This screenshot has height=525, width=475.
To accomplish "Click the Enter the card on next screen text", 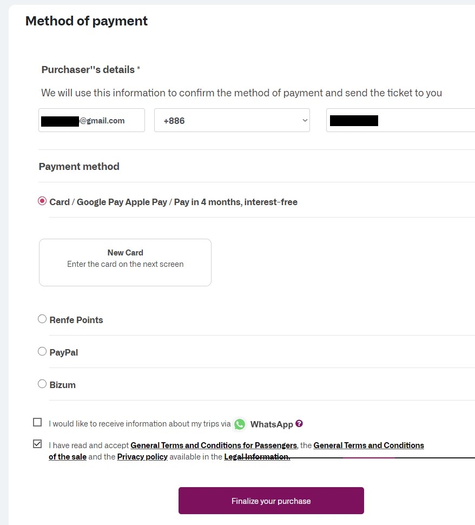I will 125,264.
